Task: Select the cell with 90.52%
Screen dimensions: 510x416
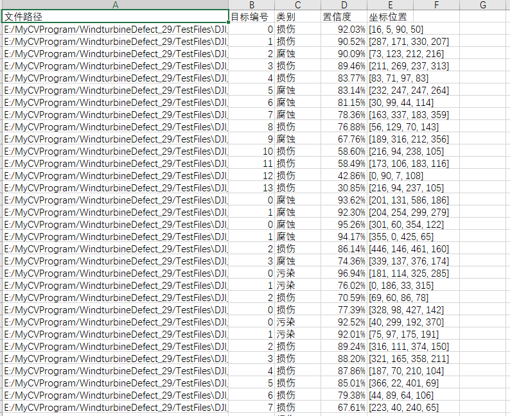Action: click(344, 42)
